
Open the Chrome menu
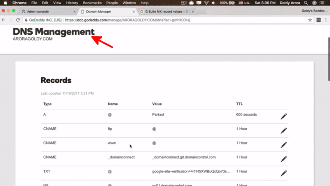19,3
